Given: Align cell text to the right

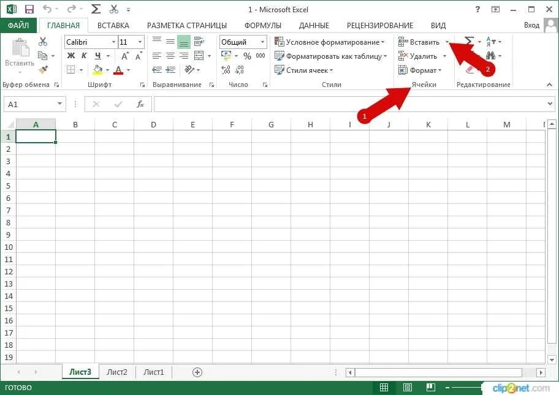Looking at the screenshot, I should (184, 56).
